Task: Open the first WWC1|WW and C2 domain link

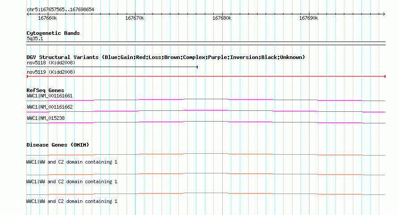Action: 72,162
